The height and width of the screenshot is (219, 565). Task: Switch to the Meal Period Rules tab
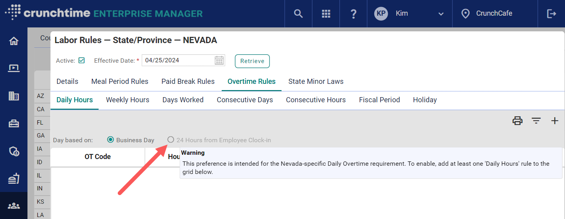[x=120, y=81]
